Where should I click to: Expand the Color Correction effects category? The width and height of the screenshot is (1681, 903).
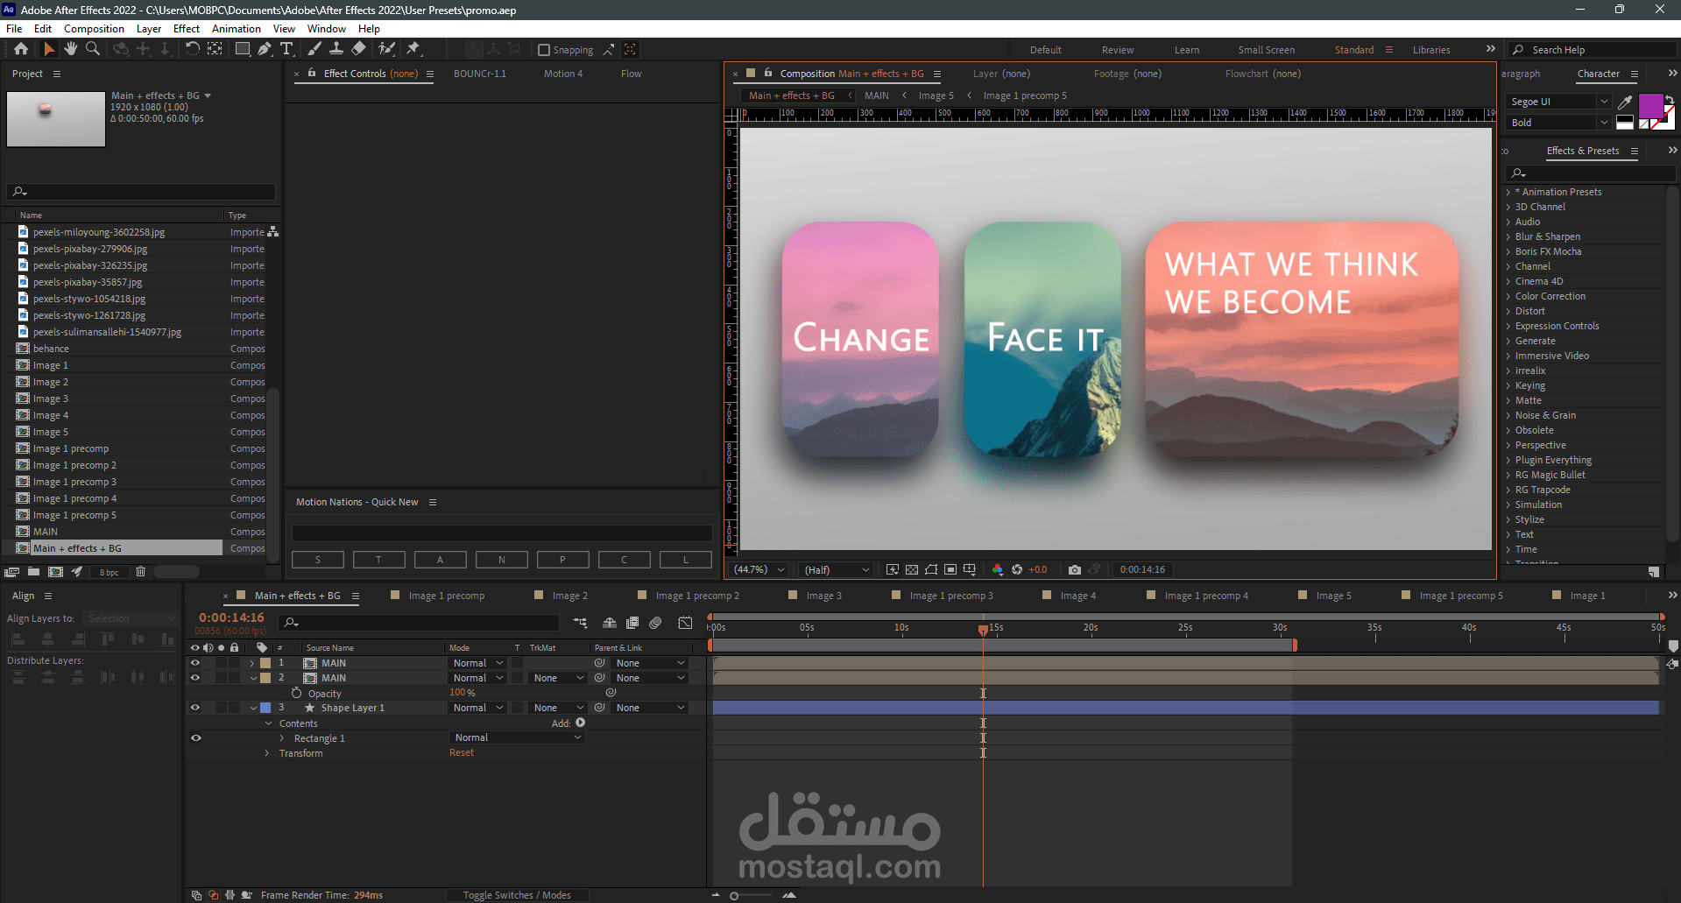tap(1508, 296)
